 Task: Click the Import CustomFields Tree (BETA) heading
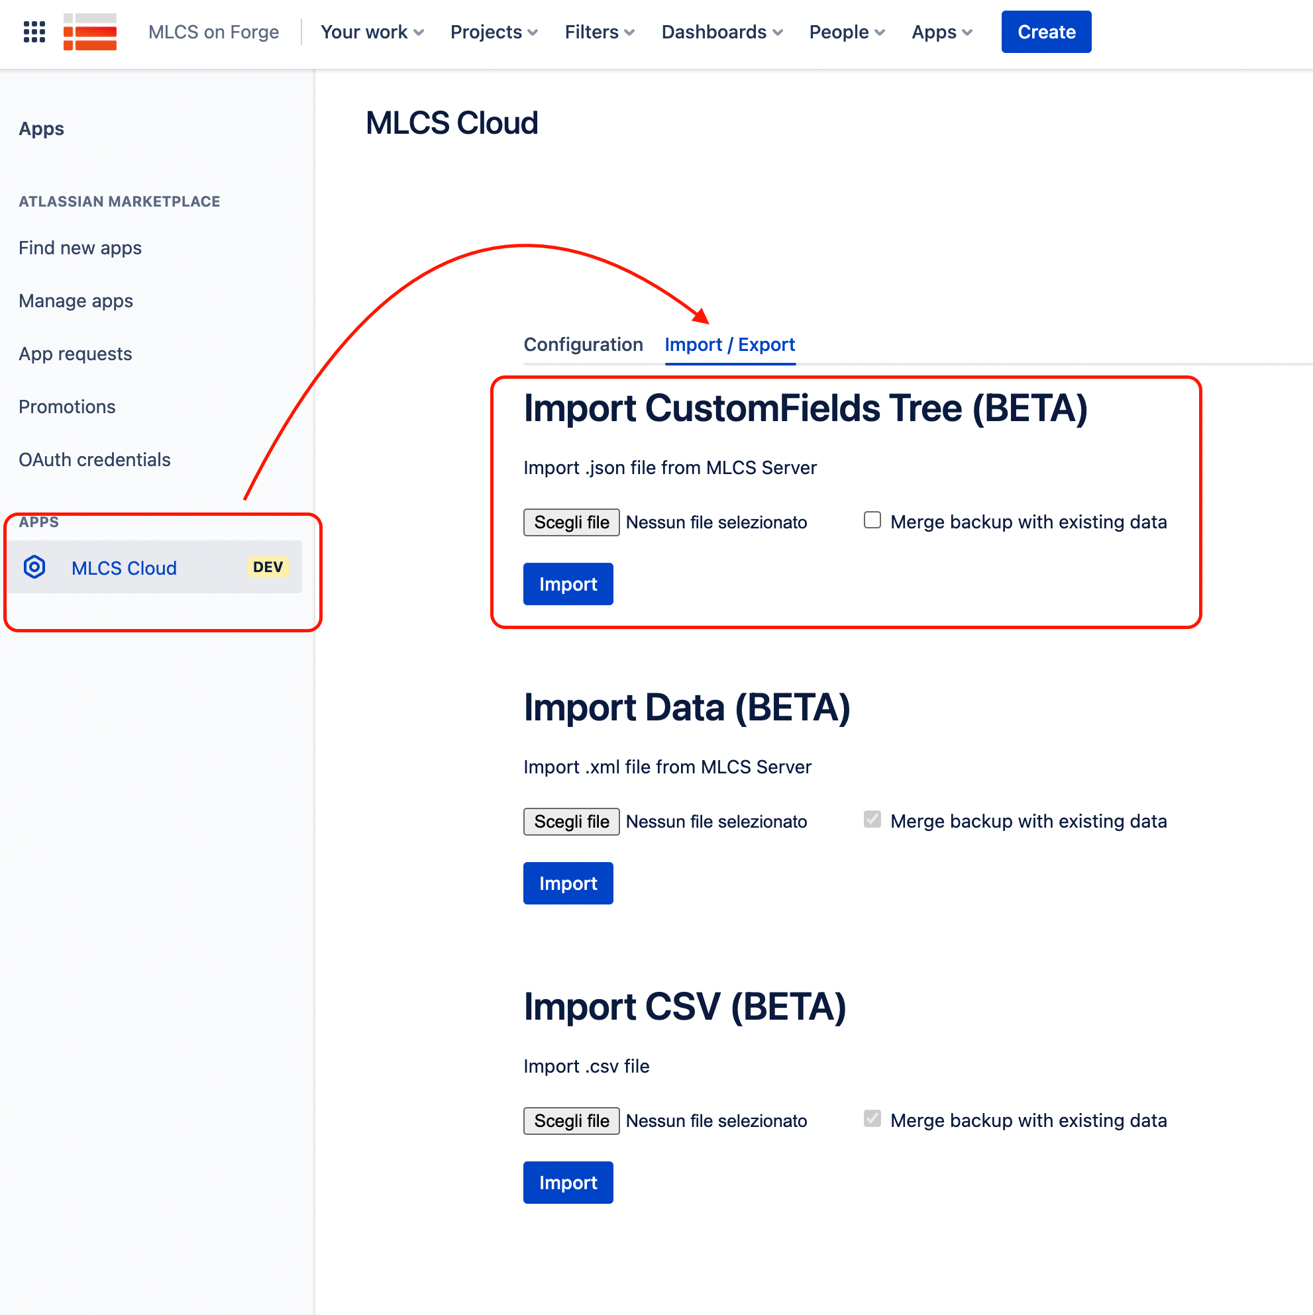tap(805, 409)
